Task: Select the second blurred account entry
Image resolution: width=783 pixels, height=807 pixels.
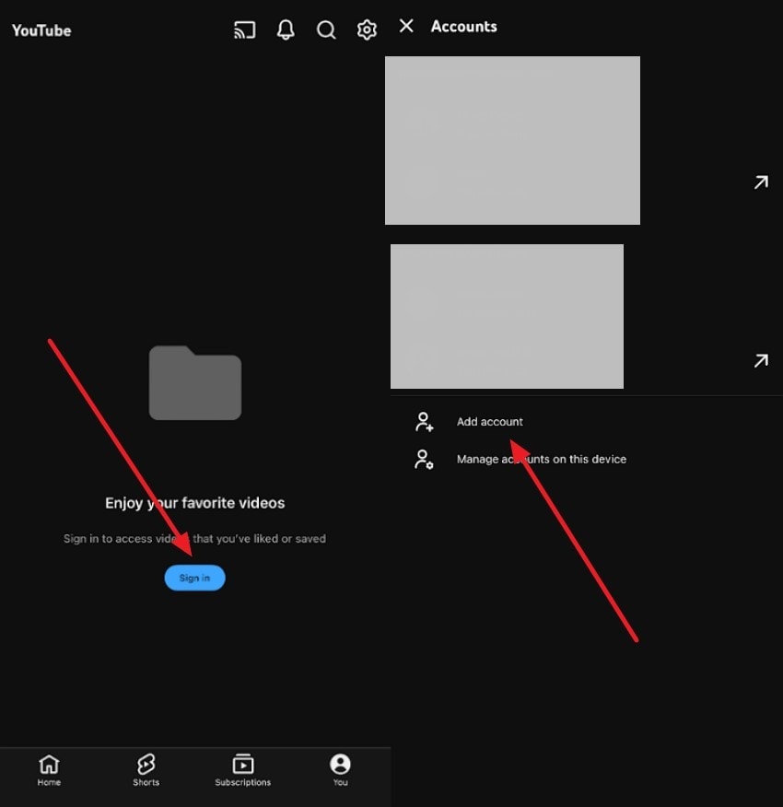Action: 507,317
